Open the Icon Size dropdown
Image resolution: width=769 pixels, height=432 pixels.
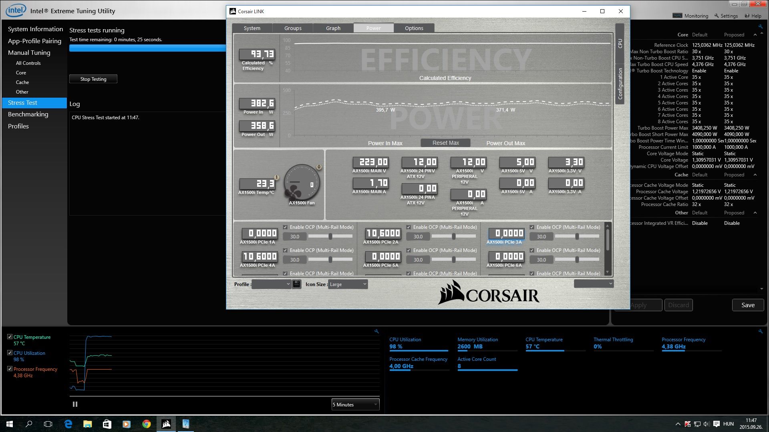[348, 284]
